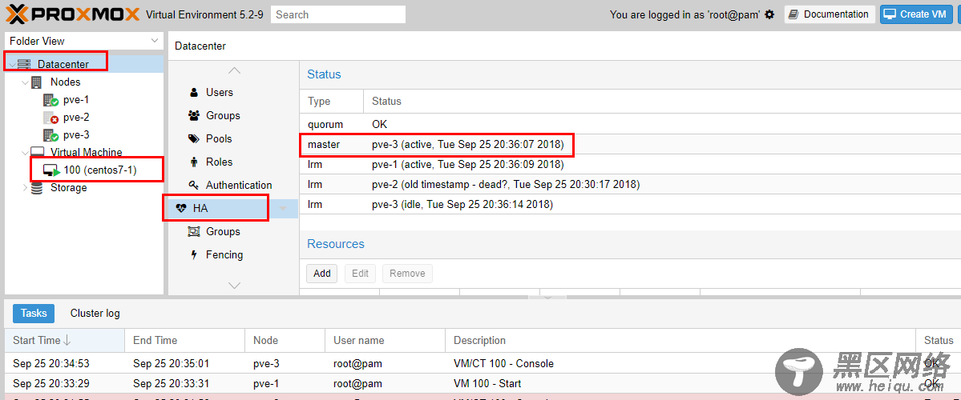The height and width of the screenshot is (400, 961).
Task: Click the Documentation button
Action: 830,14
